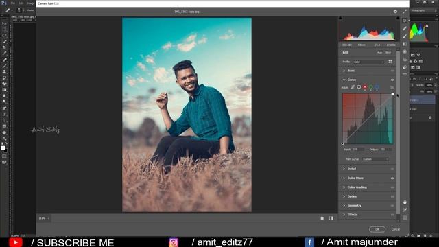
Task: Select the Eyedropper tool
Action: pos(4,54)
